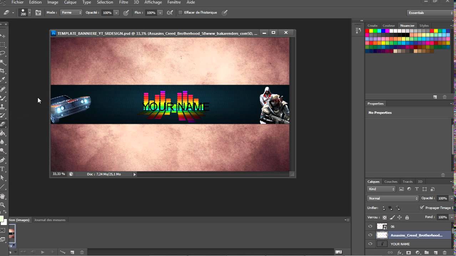Screen dimensions: 456x256
Task: Select the Healing Brush tool
Action: click(2, 89)
